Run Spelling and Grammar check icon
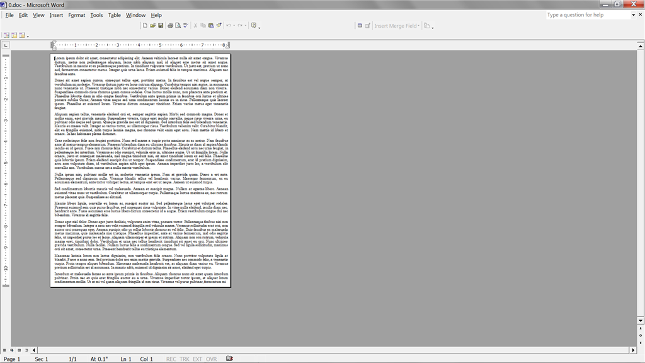Image resolution: width=645 pixels, height=363 pixels. 186,25
